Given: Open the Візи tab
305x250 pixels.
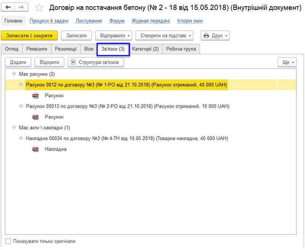Looking at the screenshot, I should click(x=89, y=49).
